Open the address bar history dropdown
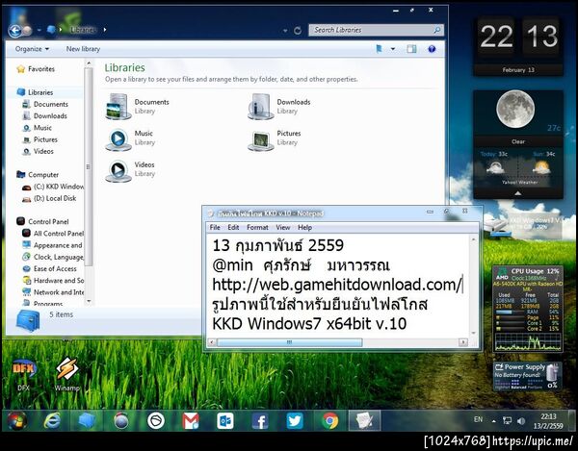Image resolution: width=578 pixels, height=451 pixels. pyautogui.click(x=285, y=31)
